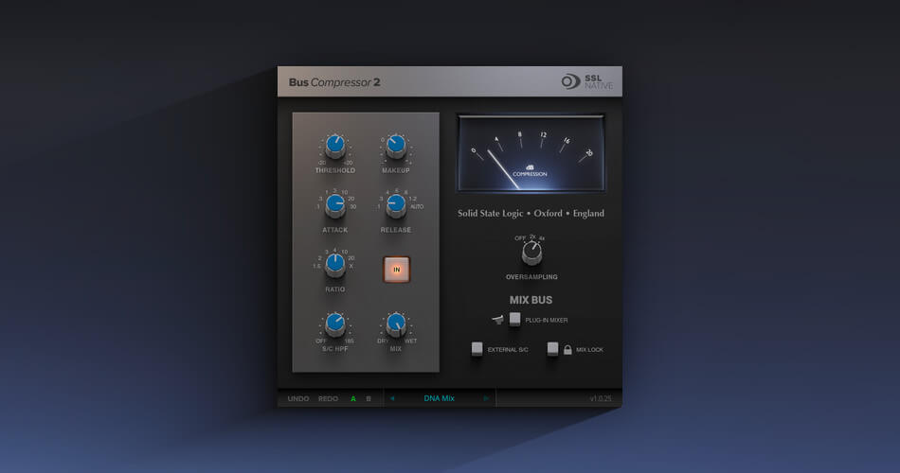Screen dimensions: 900x473
Task: Enable the External S/C switch
Action: point(477,349)
